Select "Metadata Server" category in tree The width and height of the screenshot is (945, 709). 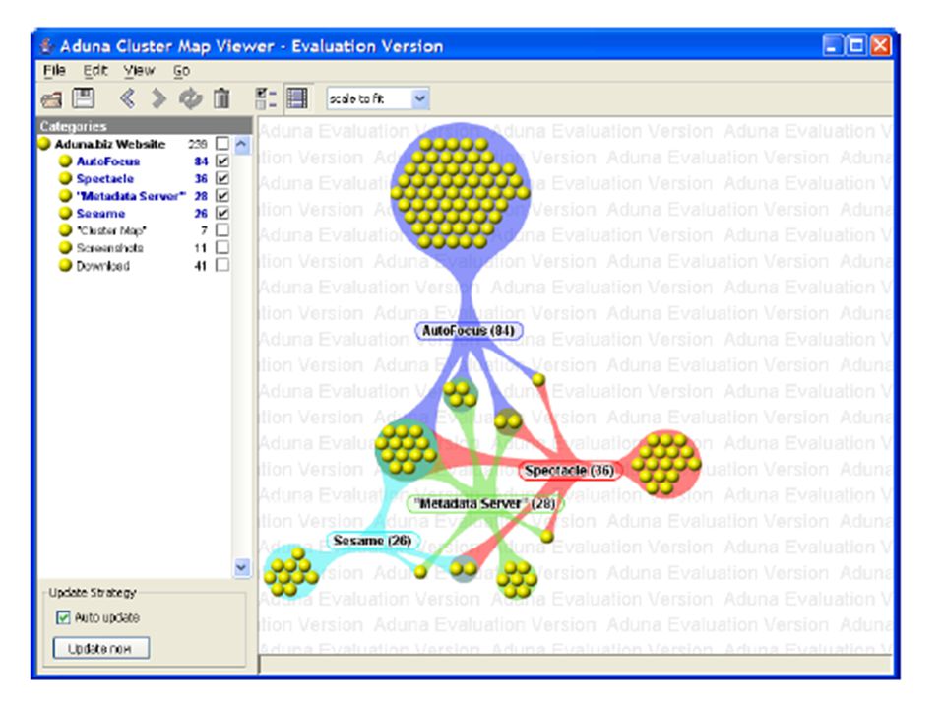click(x=131, y=196)
